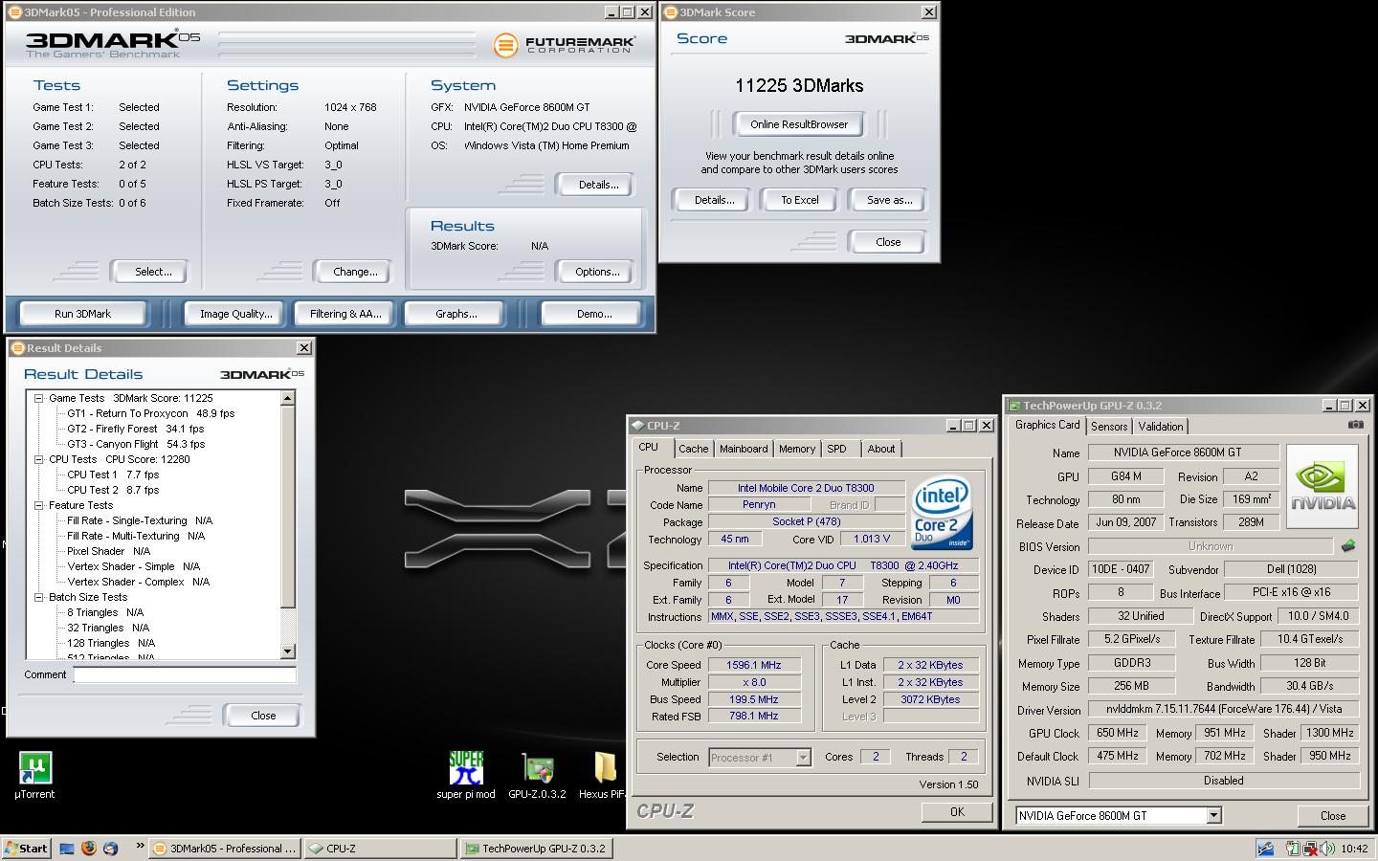Click the Filtering & AA button
Viewport: 1378px width, 861px height.
coord(345,314)
